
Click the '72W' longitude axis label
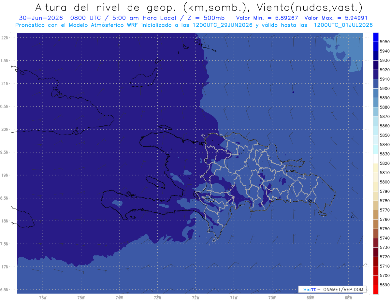click(195, 298)
